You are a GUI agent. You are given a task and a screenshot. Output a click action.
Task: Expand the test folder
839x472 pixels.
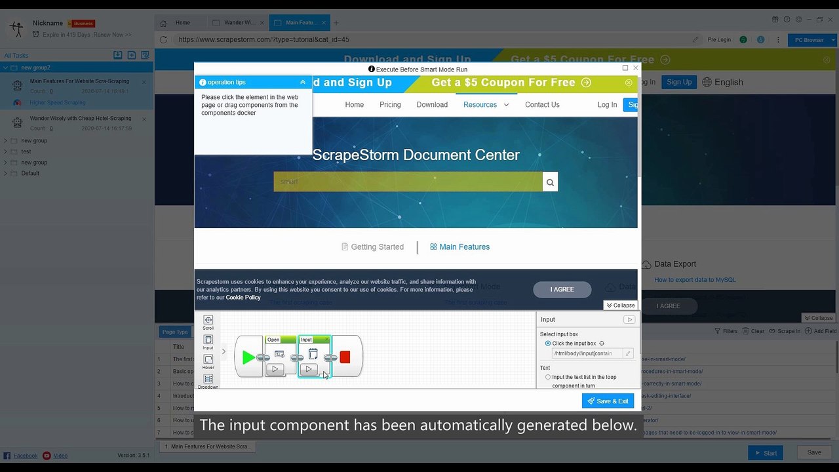pyautogui.click(x=6, y=151)
